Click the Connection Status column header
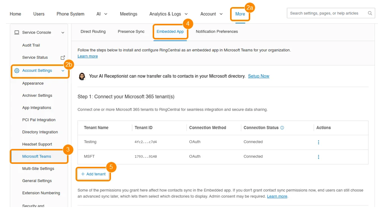 261,128
